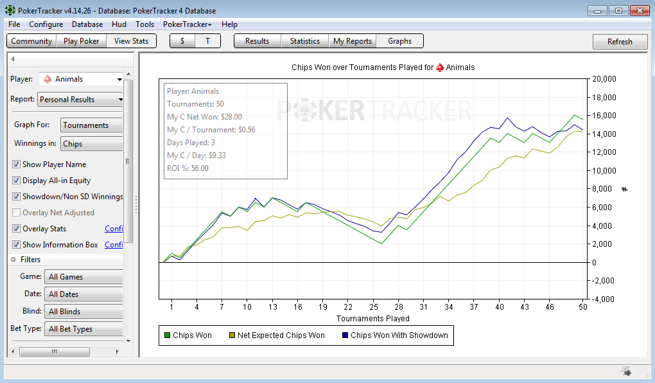Click the blue Chips Won With Showdown swatch
The image size is (655, 383).
[345, 335]
